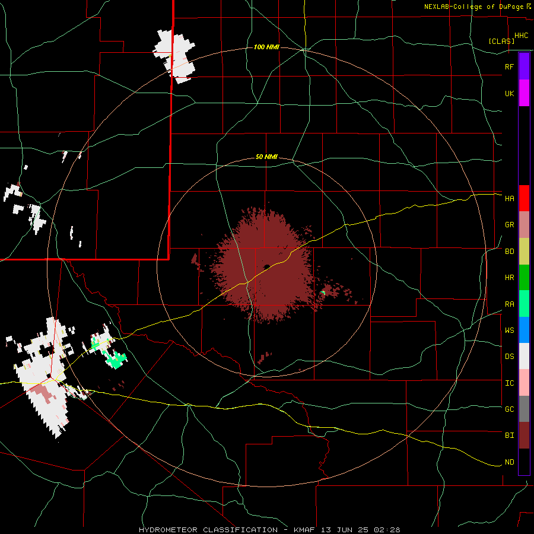This screenshot has width=534, height=534.
Task: Click the magenta UK legend swatch
Action: coord(524,93)
